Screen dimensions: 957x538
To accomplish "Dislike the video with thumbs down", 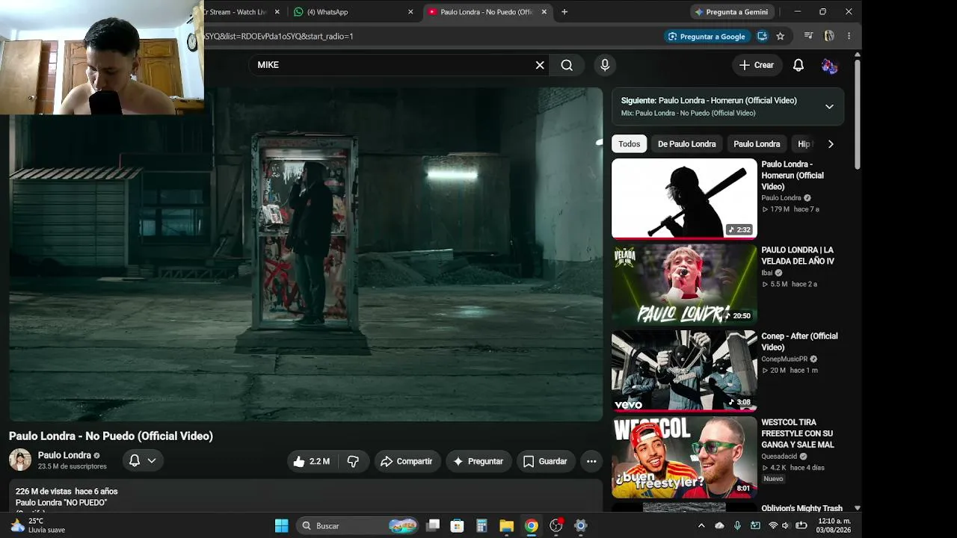I will coord(353,462).
